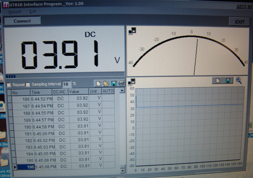Click the Value column header
253x178 pixels.
(78, 91)
